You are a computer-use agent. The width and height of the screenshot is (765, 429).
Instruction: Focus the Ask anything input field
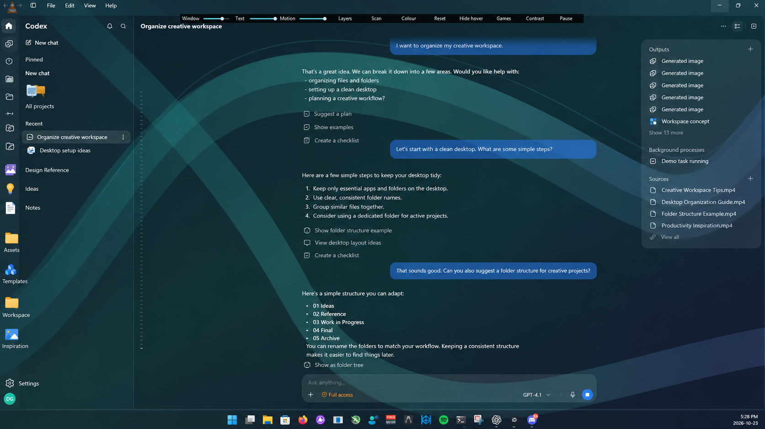(x=449, y=382)
